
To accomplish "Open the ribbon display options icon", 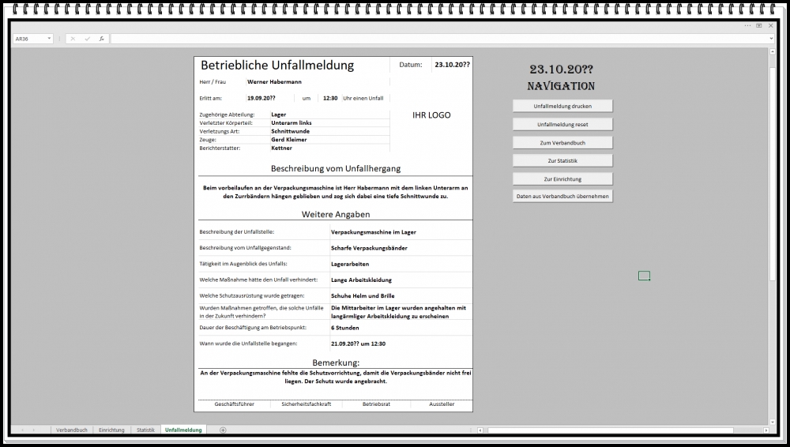I will point(758,25).
